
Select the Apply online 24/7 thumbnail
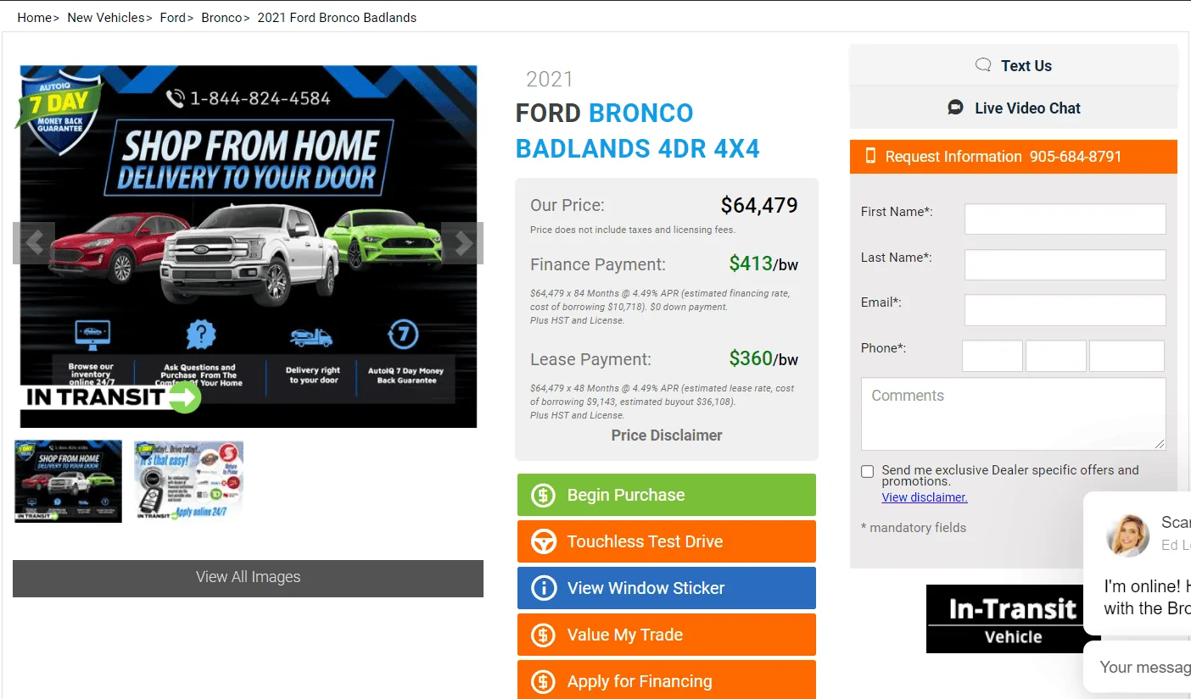[188, 481]
